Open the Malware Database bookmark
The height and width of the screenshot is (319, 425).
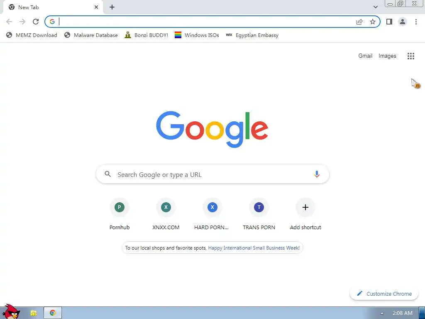pos(91,35)
